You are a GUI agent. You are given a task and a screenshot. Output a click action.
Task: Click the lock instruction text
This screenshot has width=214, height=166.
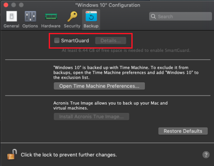(69, 155)
